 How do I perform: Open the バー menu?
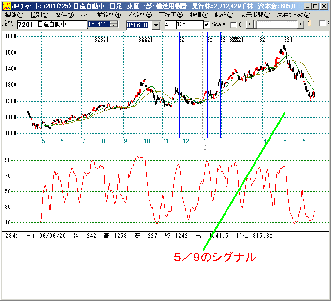click(85, 15)
